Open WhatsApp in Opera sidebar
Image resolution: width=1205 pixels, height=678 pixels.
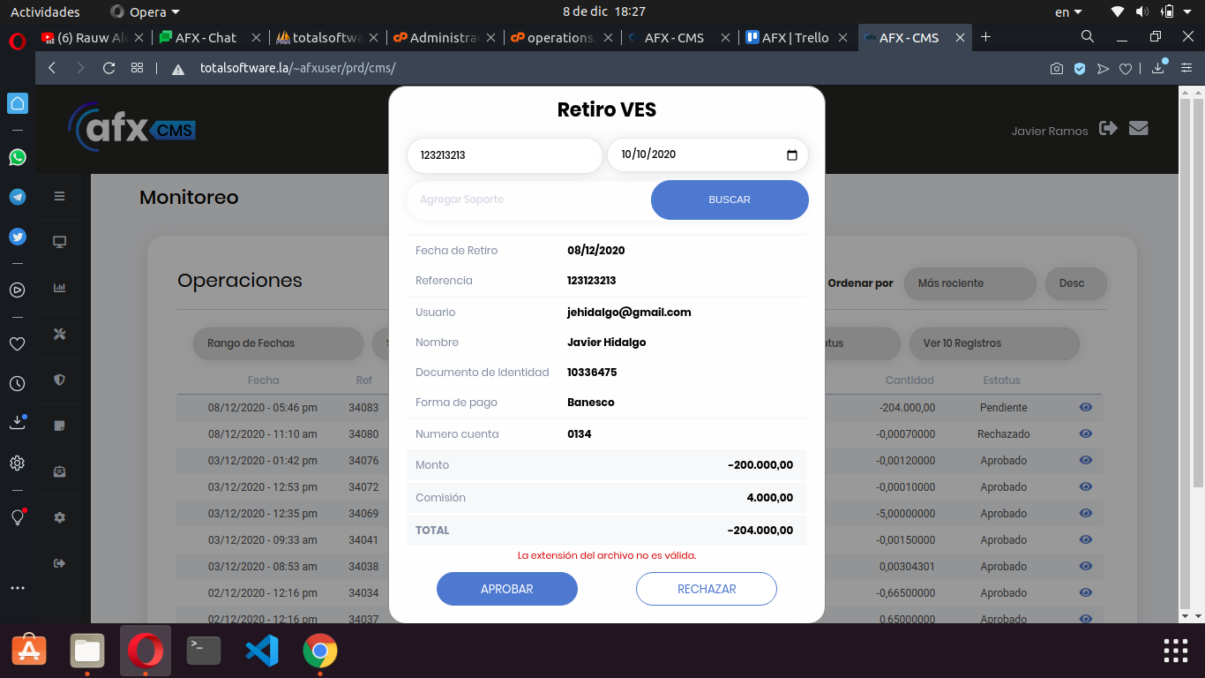coord(18,157)
